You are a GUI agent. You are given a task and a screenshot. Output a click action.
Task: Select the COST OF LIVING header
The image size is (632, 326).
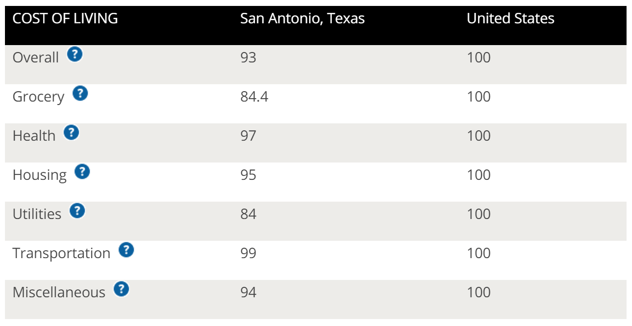[65, 19]
